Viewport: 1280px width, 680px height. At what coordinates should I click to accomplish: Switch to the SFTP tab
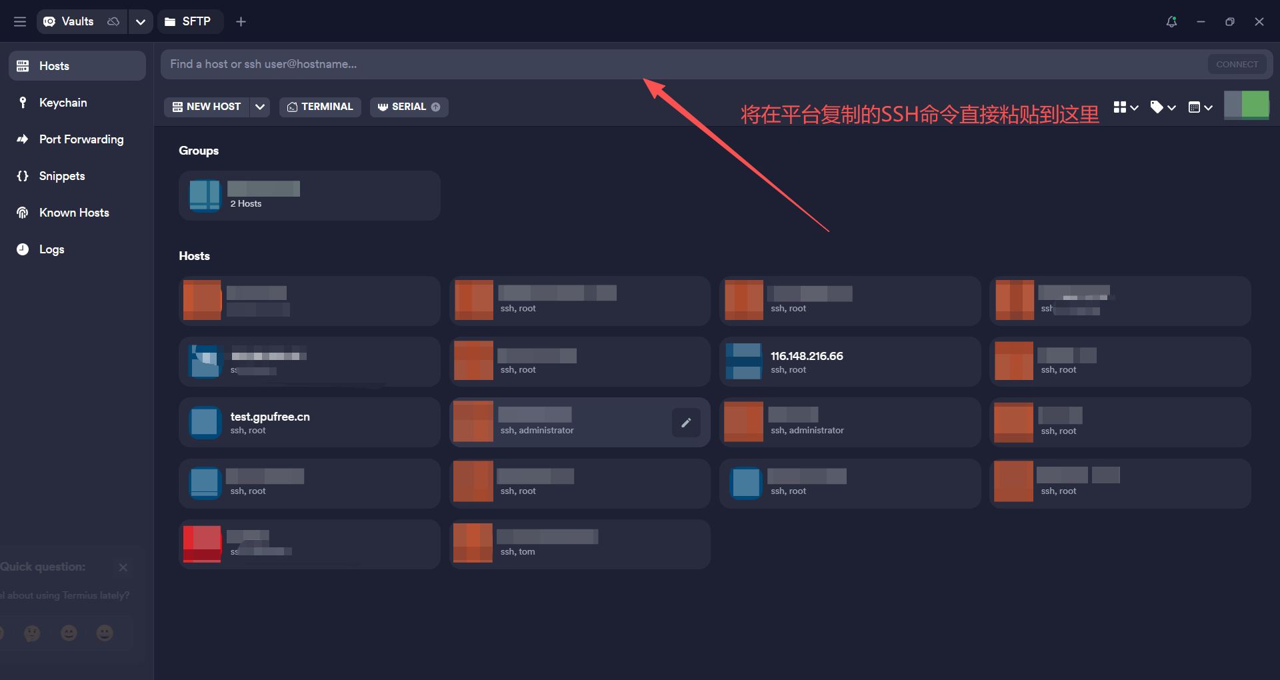click(189, 21)
